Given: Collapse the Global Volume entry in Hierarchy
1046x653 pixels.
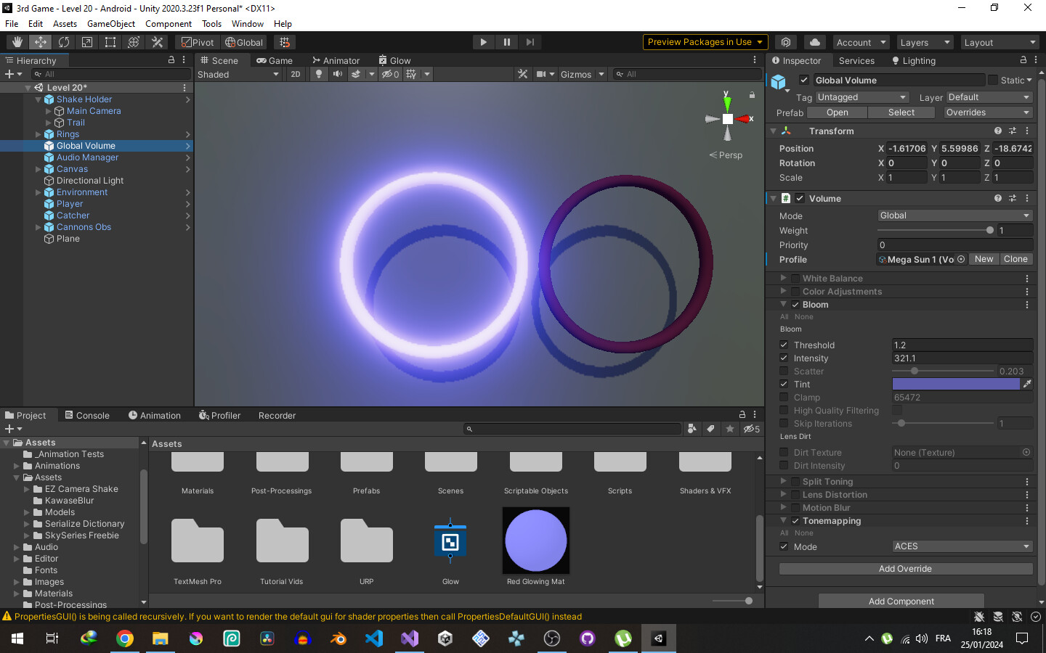Looking at the screenshot, I should (38, 145).
